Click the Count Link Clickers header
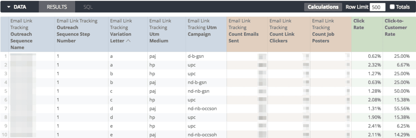This screenshot has height=138, width=416. pyautogui.click(x=282, y=31)
